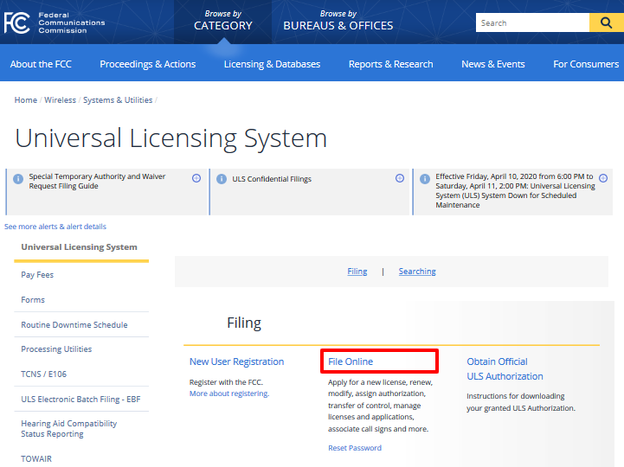
Task: Click the Universal Licensing System page title
Action: 171,138
